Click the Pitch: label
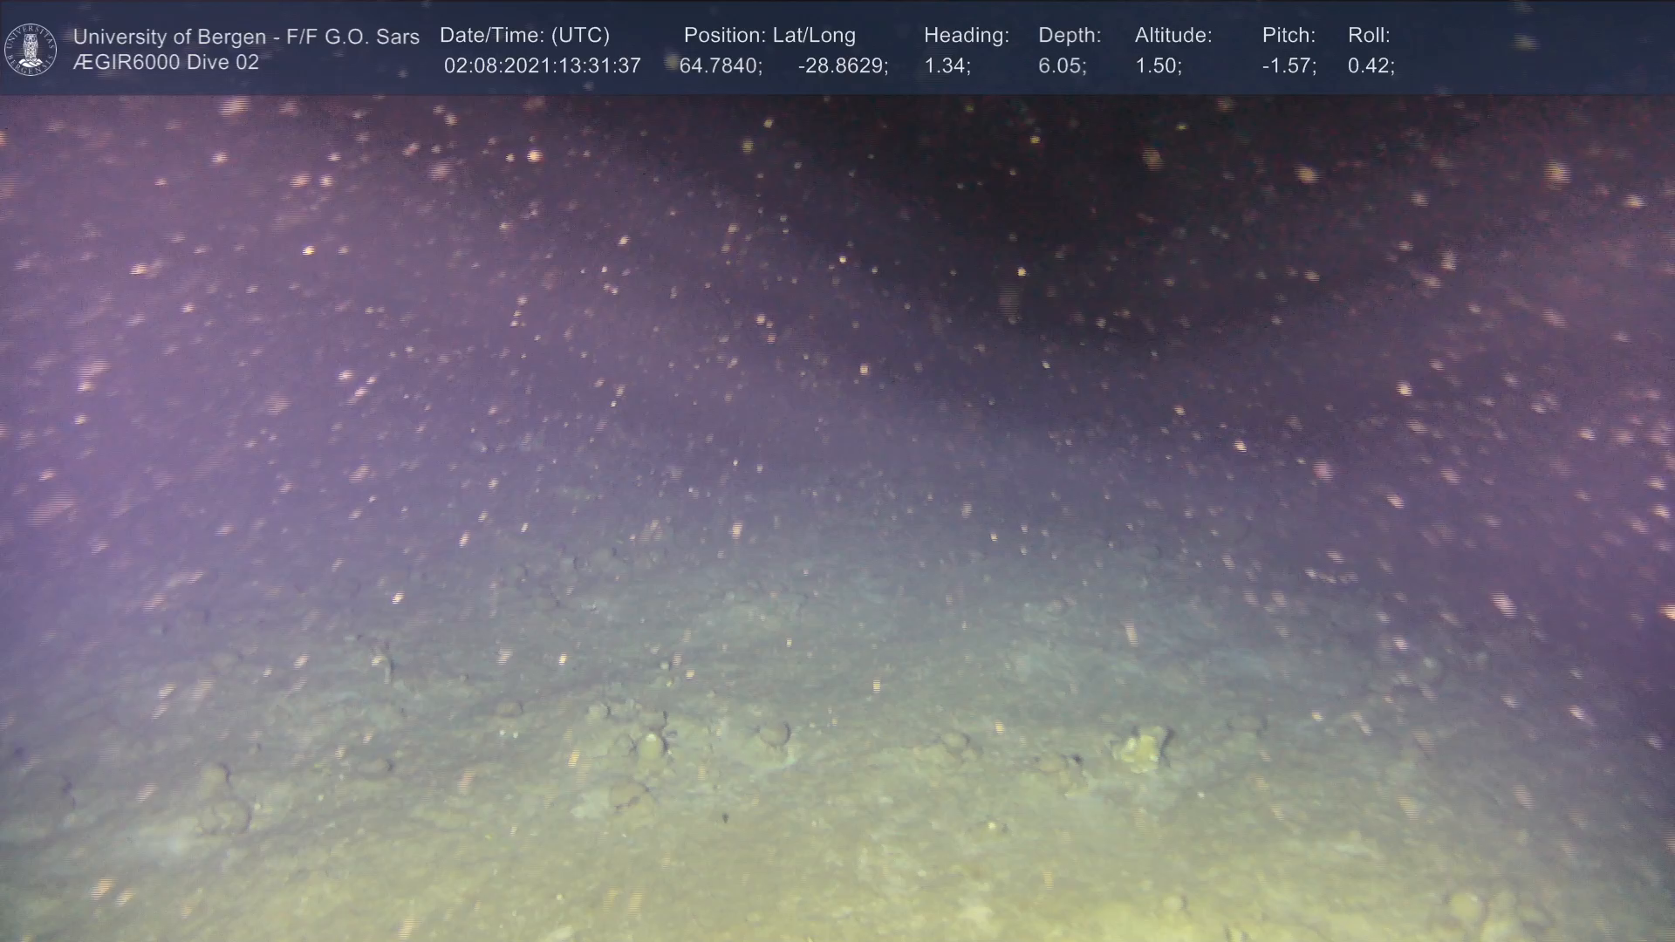 (x=1288, y=36)
